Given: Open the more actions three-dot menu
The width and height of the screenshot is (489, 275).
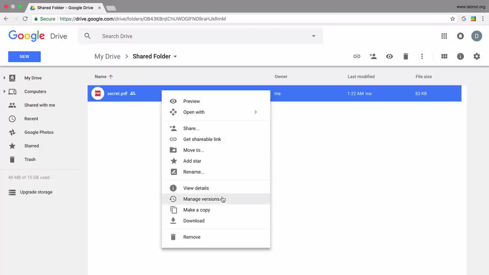Looking at the screenshot, I should coord(422,56).
